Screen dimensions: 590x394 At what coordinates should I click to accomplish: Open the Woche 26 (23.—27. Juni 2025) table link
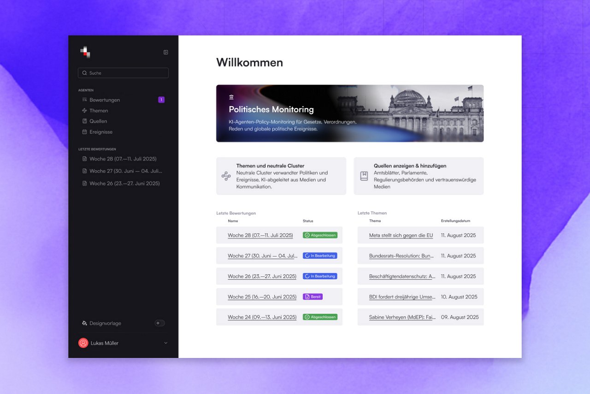[x=262, y=276]
